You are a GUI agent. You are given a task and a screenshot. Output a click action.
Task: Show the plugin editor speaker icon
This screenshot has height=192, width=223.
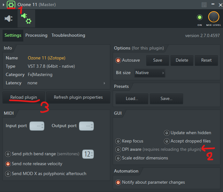pyautogui.click(x=9, y=19)
